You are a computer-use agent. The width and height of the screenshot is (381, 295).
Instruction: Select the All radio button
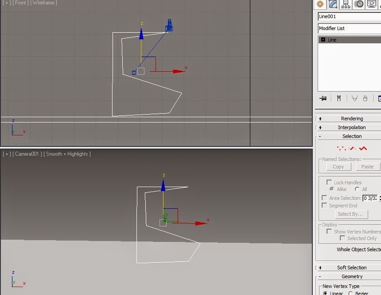point(357,189)
